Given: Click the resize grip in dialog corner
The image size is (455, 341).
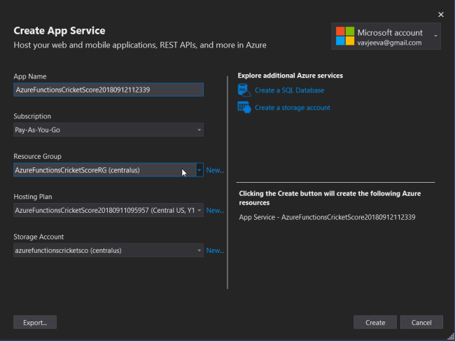Looking at the screenshot, I should [451, 336].
